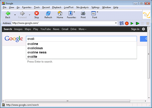
Task: Select the 'evaline ness' suggestion
Action: 82,52
